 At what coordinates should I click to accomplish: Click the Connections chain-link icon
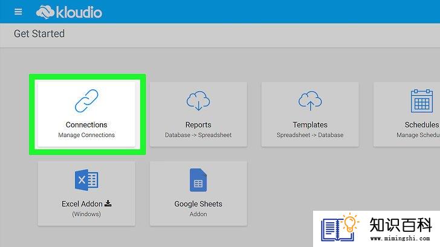click(x=86, y=101)
